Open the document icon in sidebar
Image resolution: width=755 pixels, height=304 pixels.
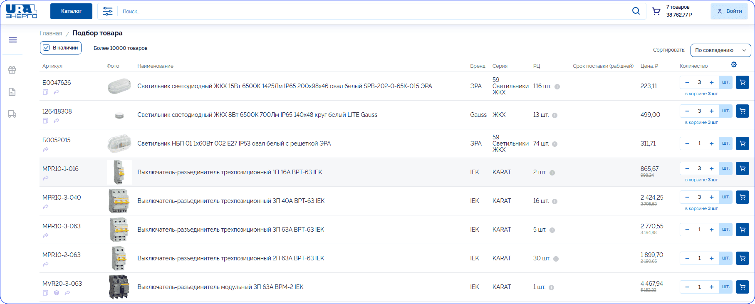click(x=12, y=92)
